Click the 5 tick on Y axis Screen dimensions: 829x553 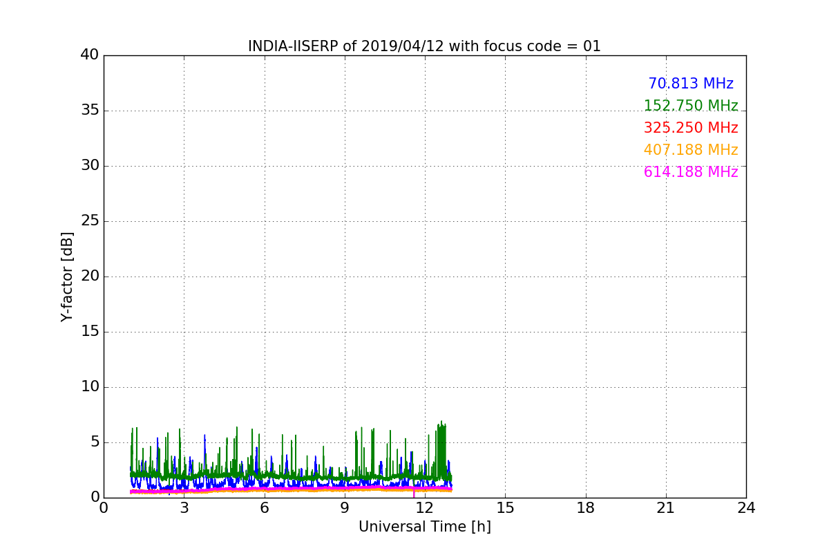pos(95,442)
